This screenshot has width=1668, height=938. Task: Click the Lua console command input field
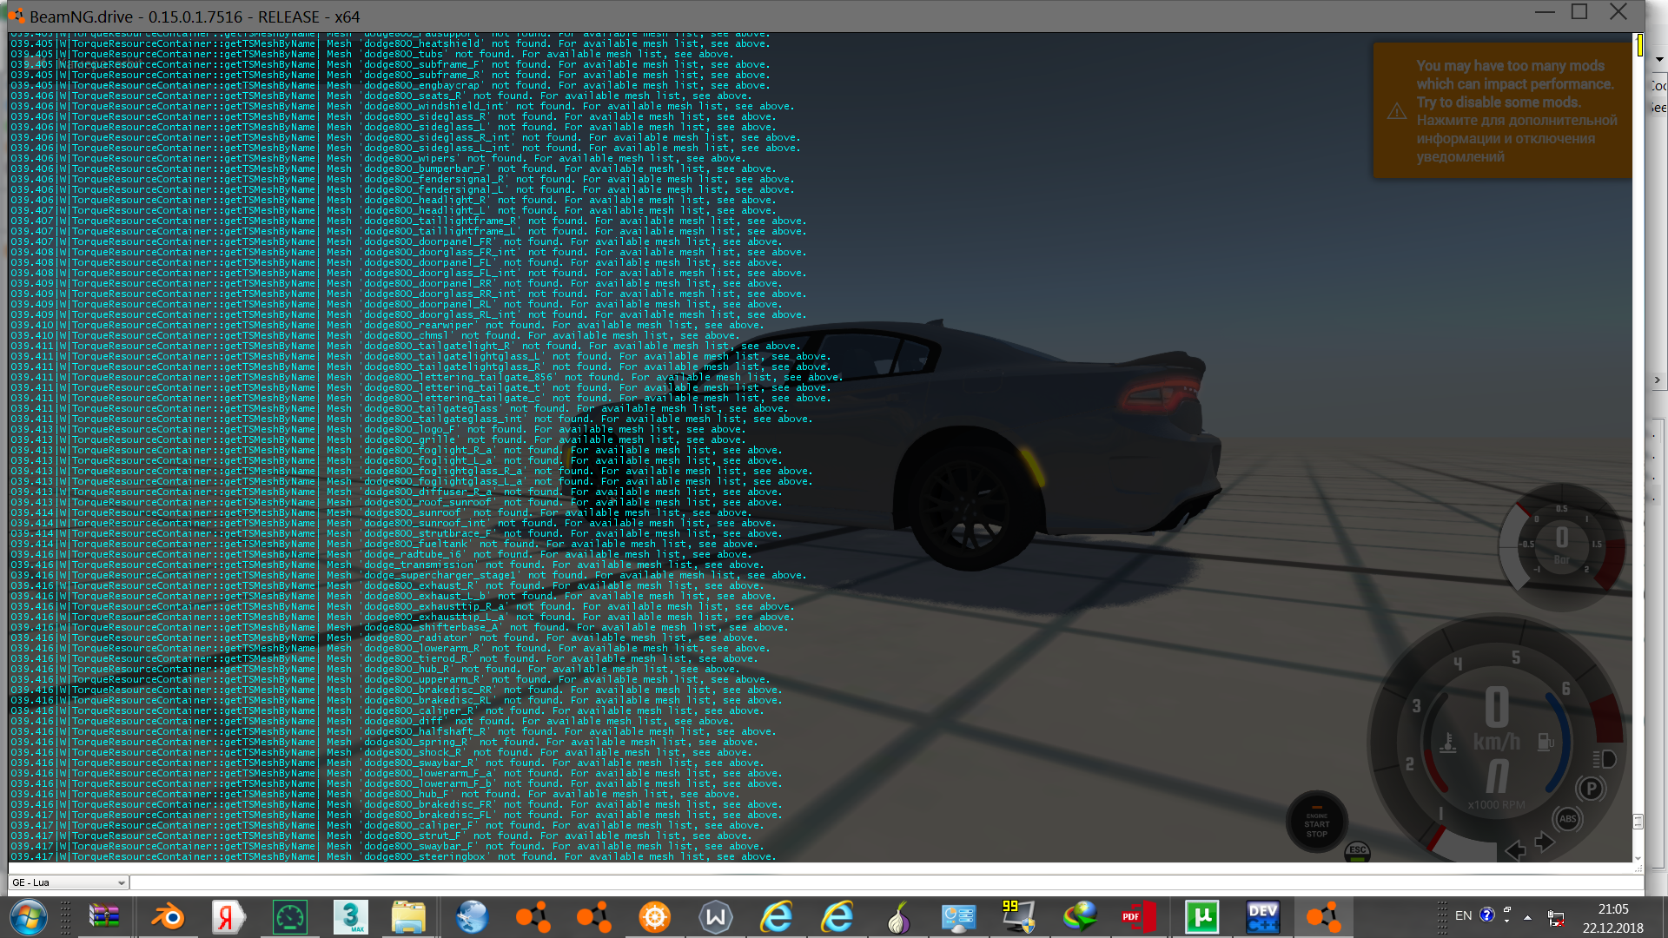pyautogui.click(x=869, y=882)
